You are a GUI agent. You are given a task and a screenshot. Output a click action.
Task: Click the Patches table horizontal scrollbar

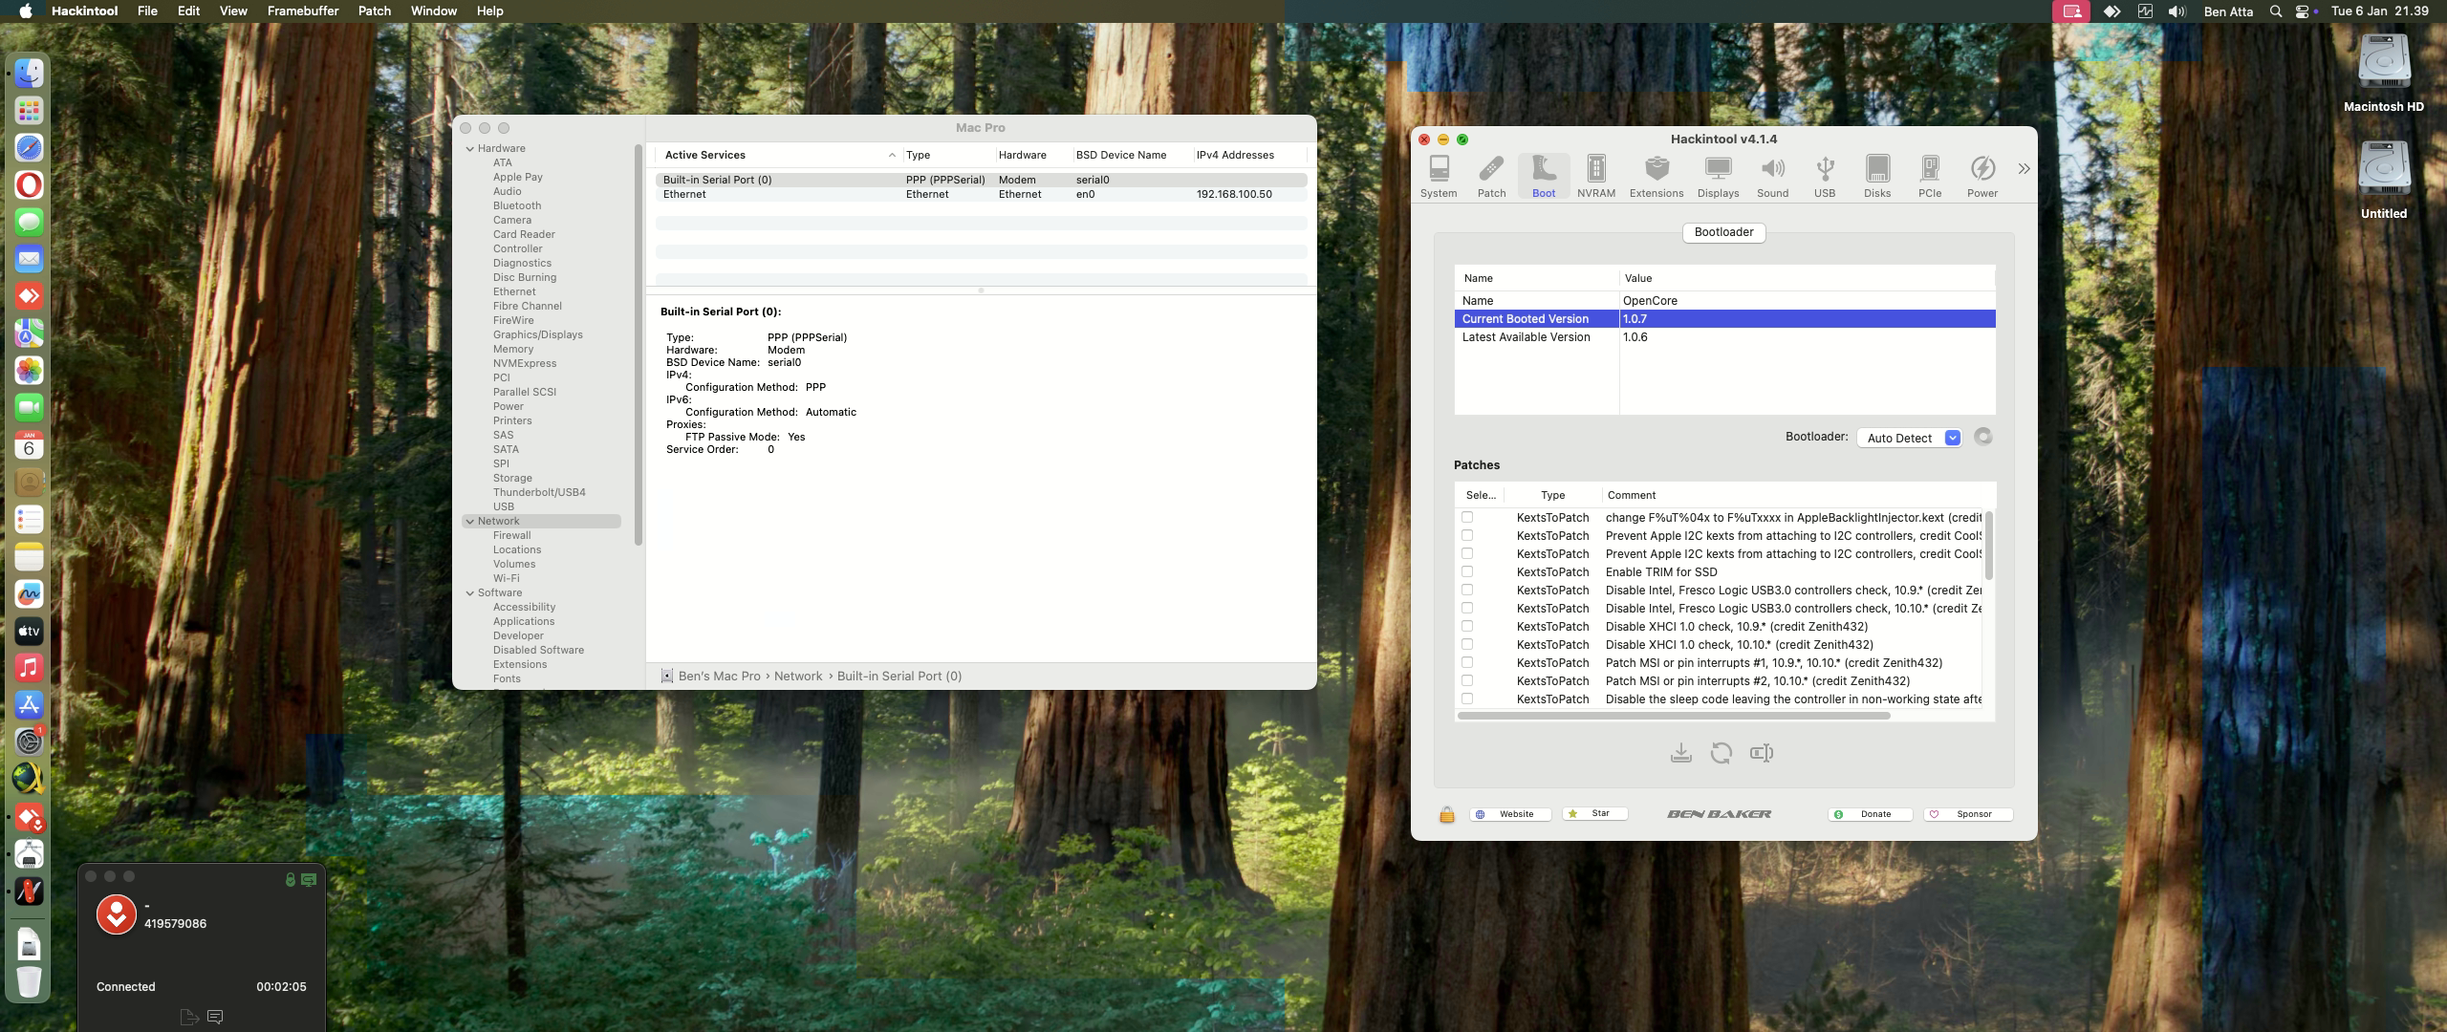point(1673,715)
